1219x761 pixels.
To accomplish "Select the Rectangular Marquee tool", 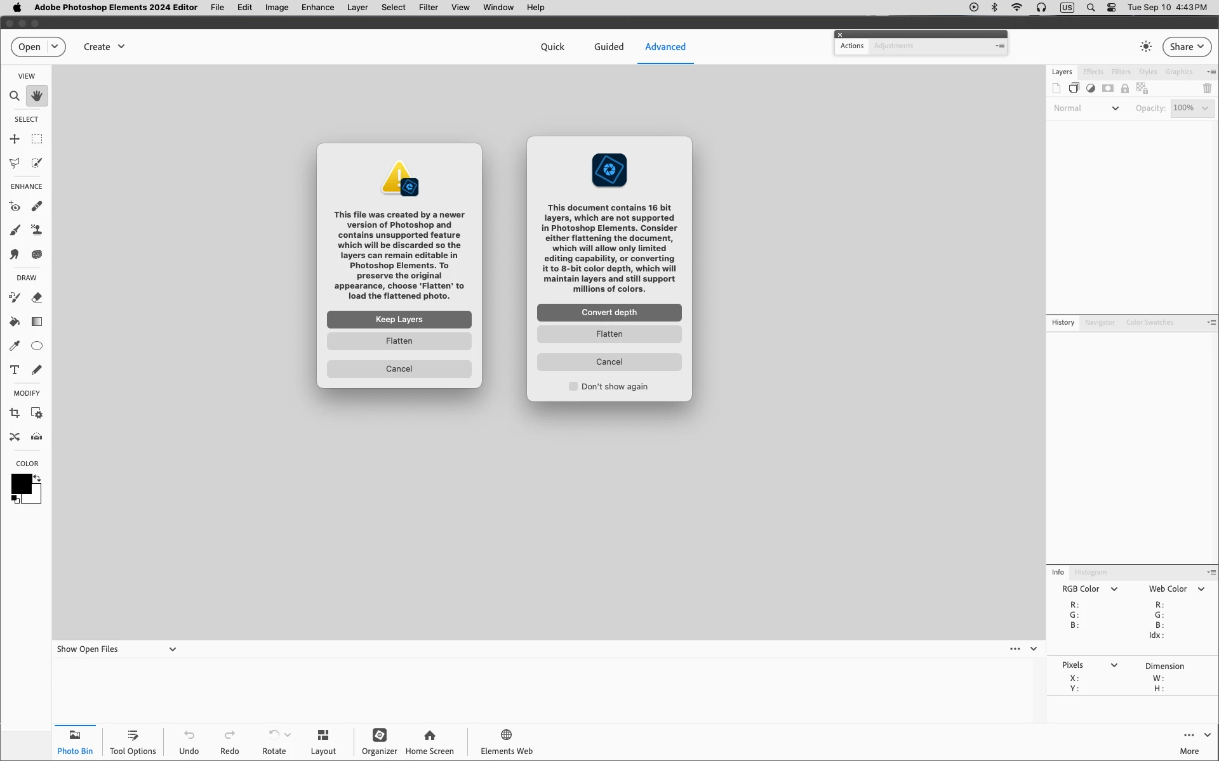I will point(37,139).
